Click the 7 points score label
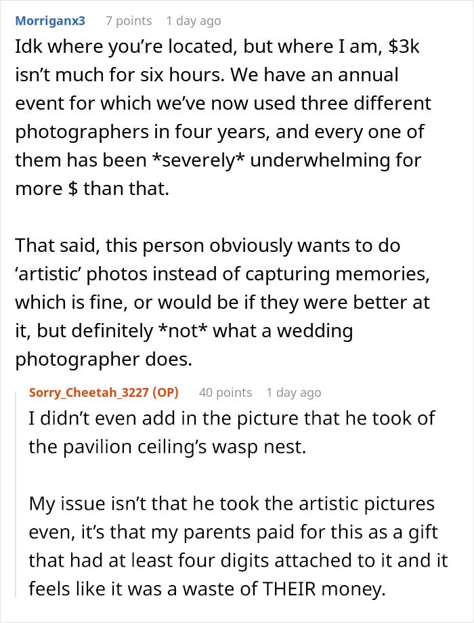 129,21
